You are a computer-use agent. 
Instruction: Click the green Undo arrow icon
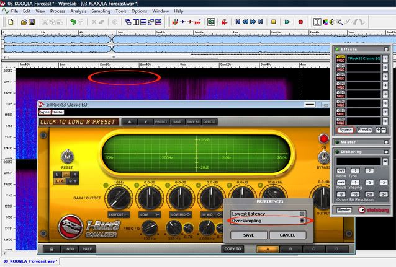(73, 22)
